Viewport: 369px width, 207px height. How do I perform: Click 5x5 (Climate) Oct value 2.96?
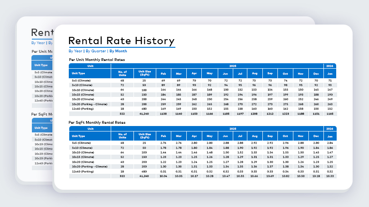[286, 143]
